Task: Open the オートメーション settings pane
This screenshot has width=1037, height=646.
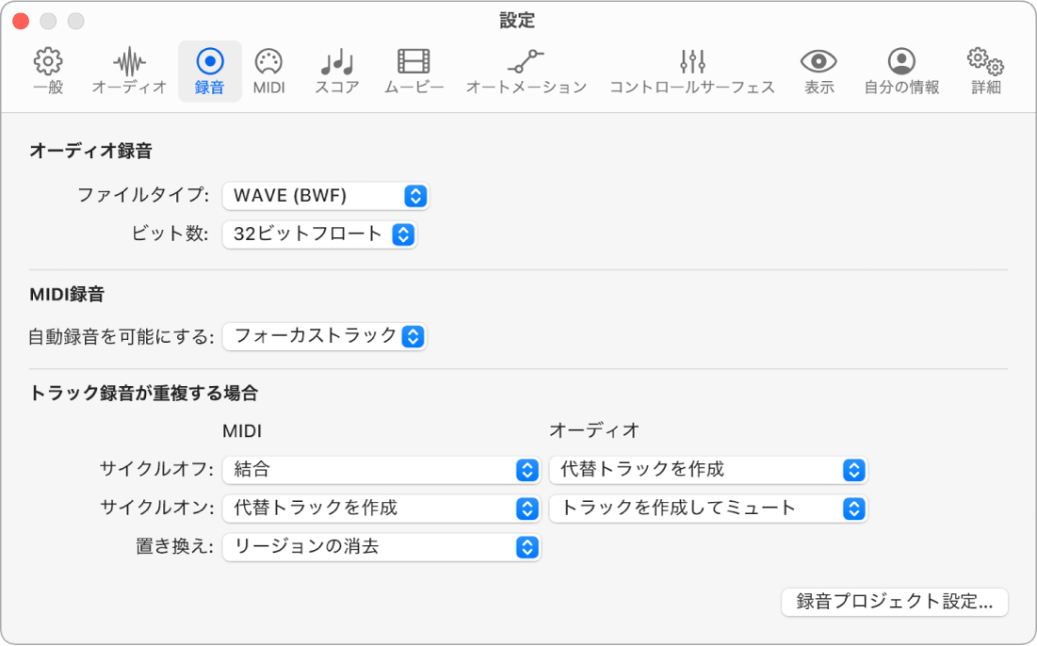Action: [526, 72]
